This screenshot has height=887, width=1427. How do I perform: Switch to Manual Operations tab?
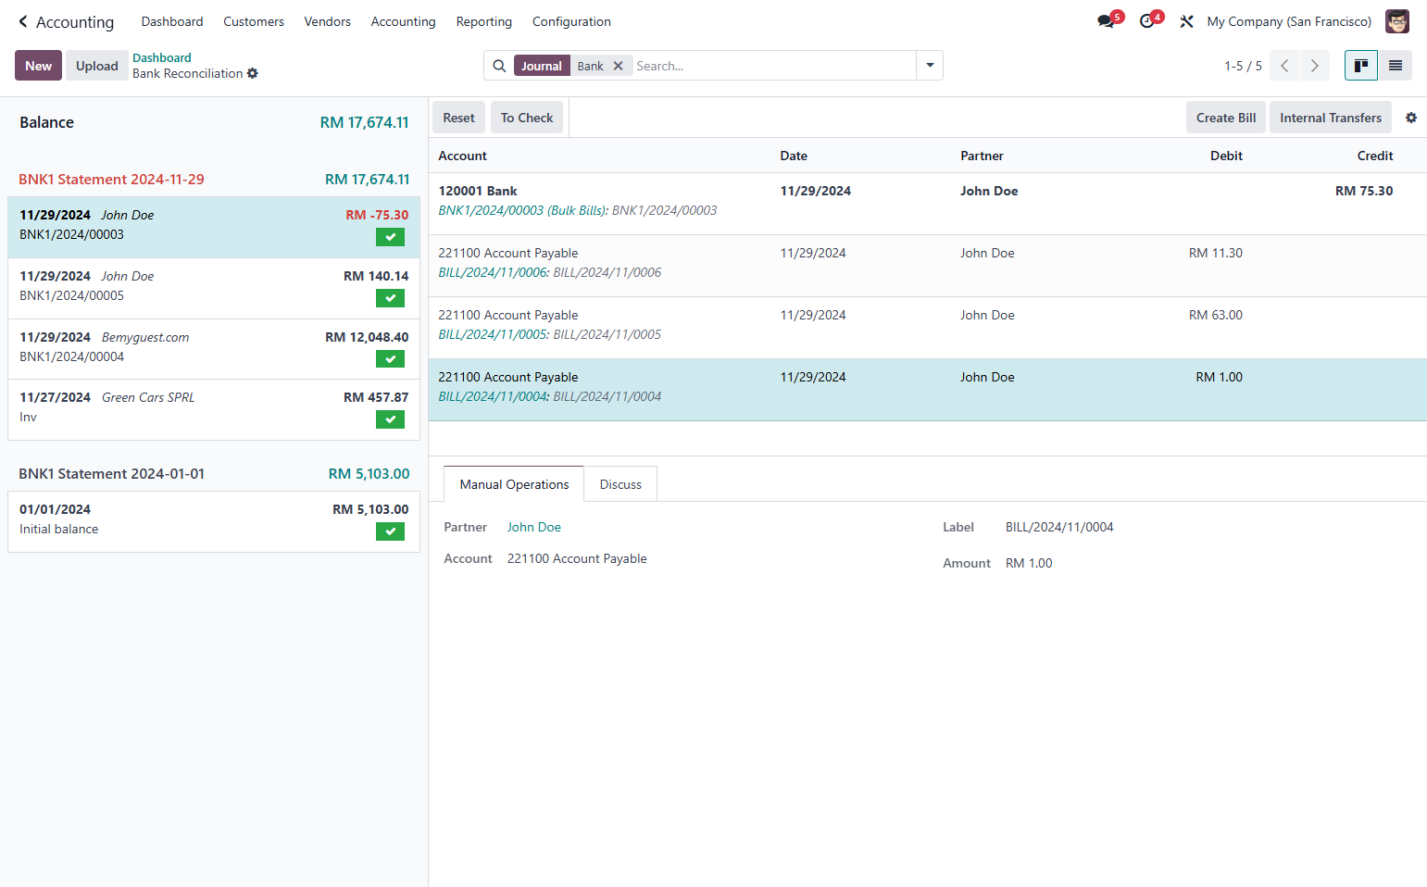pos(514,484)
